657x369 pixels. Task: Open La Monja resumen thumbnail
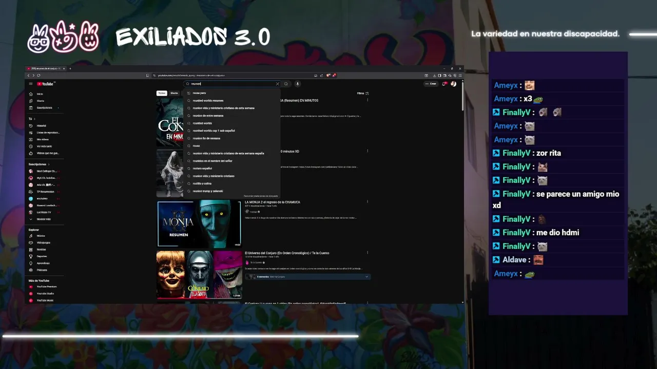pos(199,223)
